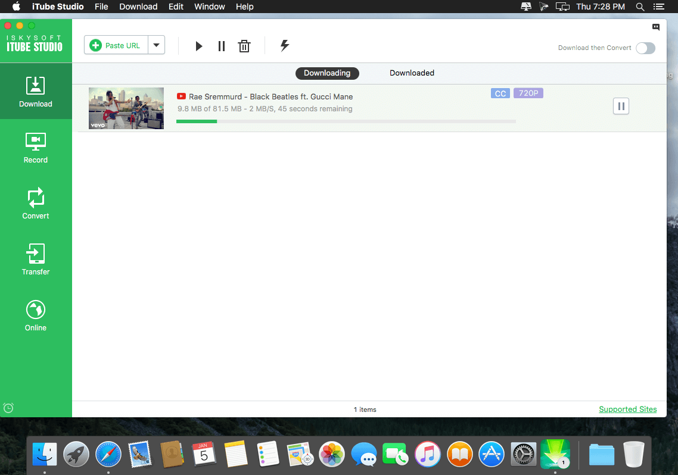Open Notification Center list icon

click(658, 7)
